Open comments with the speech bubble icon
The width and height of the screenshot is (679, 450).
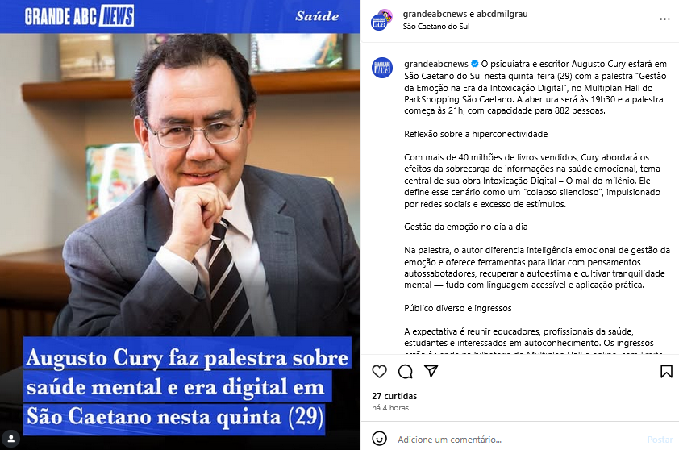(406, 371)
